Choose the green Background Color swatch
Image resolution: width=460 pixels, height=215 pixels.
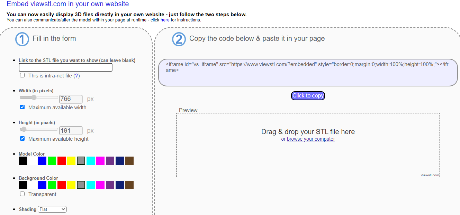(x=52, y=185)
